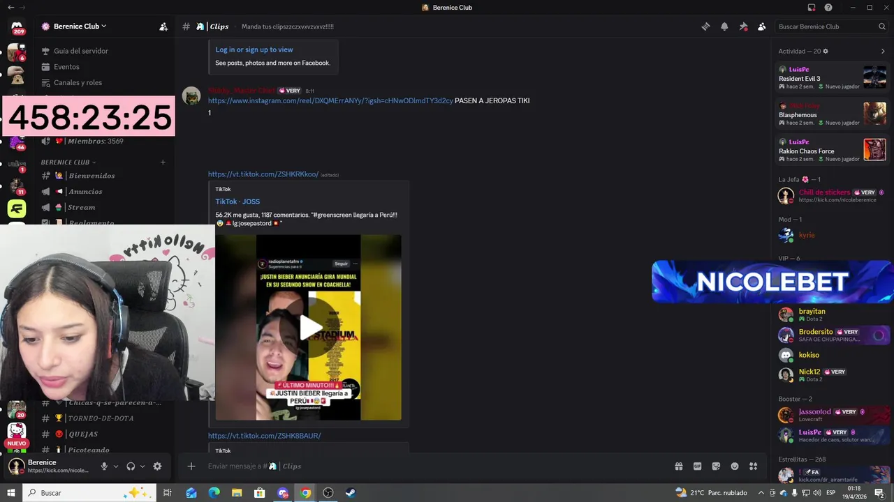894x502 pixels.
Task: Open Windows notification center
Action: tap(879, 493)
